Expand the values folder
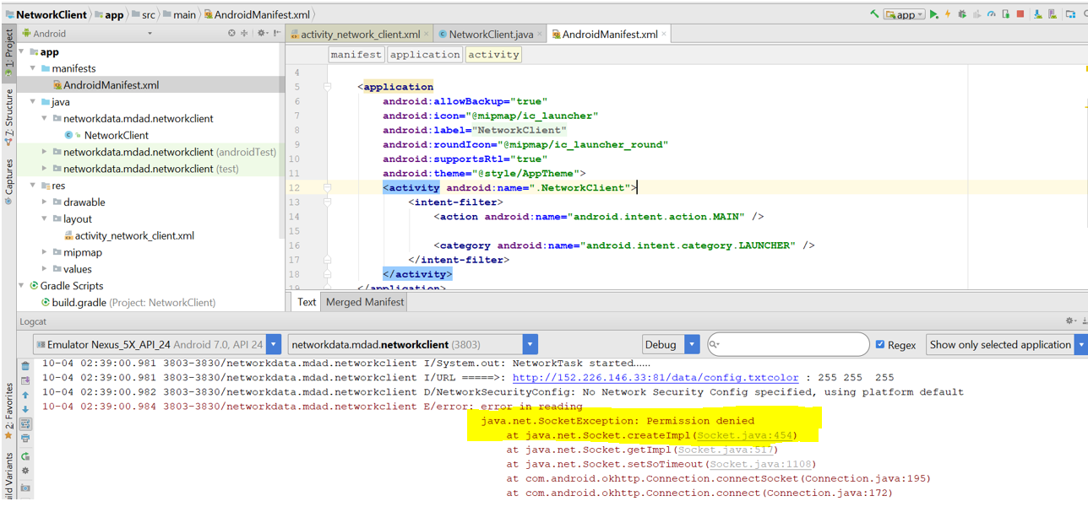Screen dimensions: 1088x512 pyautogui.click(x=45, y=269)
